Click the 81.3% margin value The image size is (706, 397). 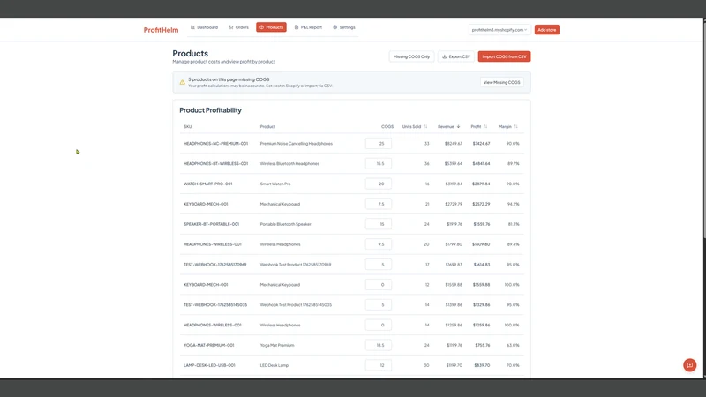514,224
